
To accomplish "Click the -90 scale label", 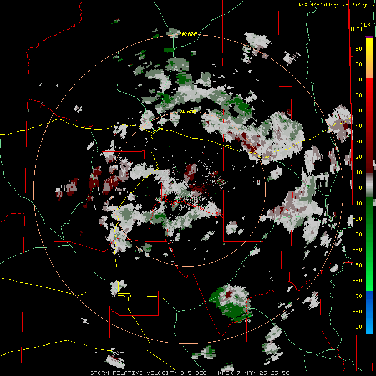I will pyautogui.click(x=357, y=327).
